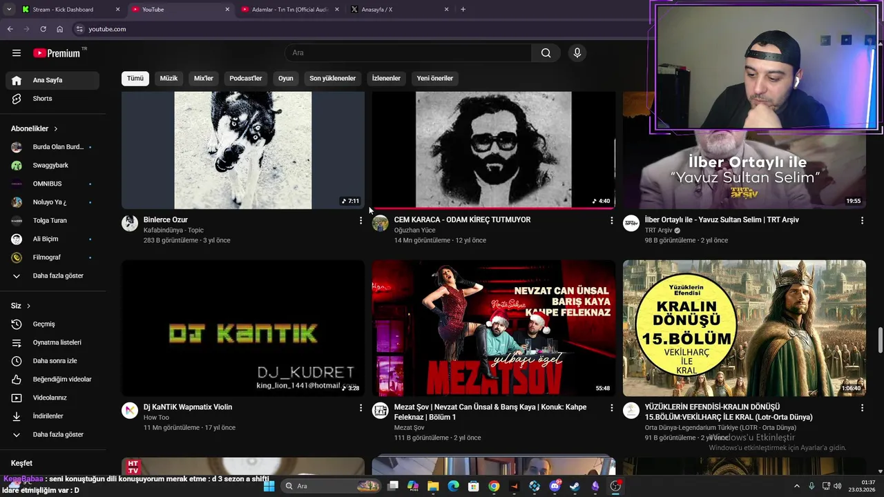Screen dimensions: 884x497
Task: Open more options for Mezat Şov video
Action: coord(611,408)
